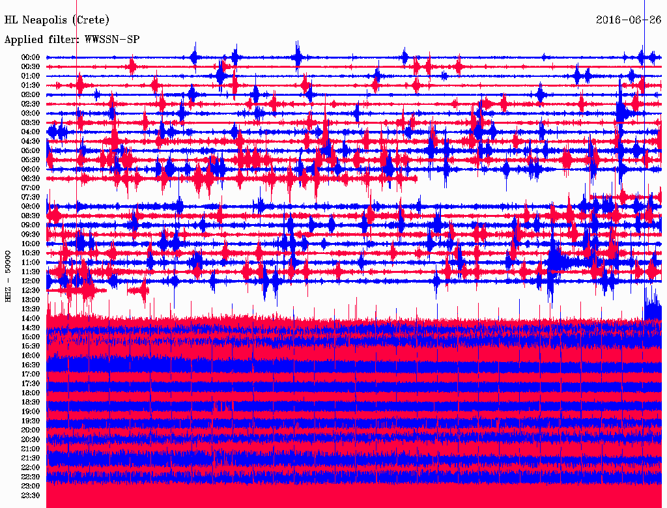Click the HL Neapolis (Crete) station title
The width and height of the screenshot is (667, 508).
57,20
